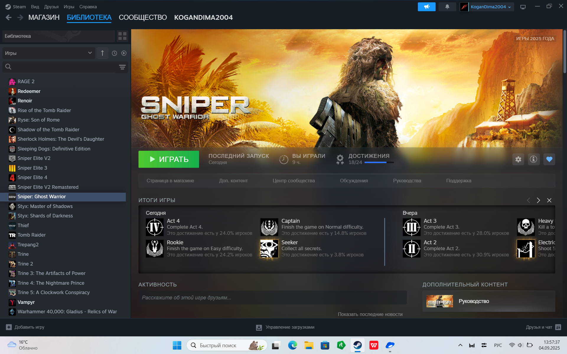Click the Steam announcements megaphone icon
Image resolution: width=567 pixels, height=354 pixels.
[426, 7]
